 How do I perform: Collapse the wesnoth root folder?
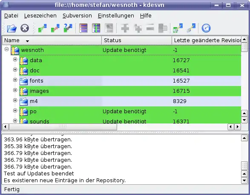(x=6, y=49)
